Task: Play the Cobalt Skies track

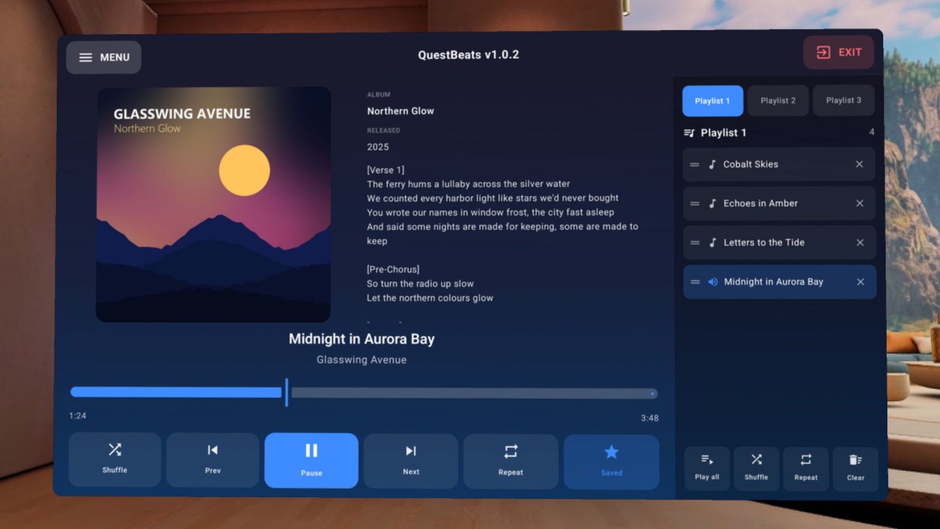Action: 779,165
